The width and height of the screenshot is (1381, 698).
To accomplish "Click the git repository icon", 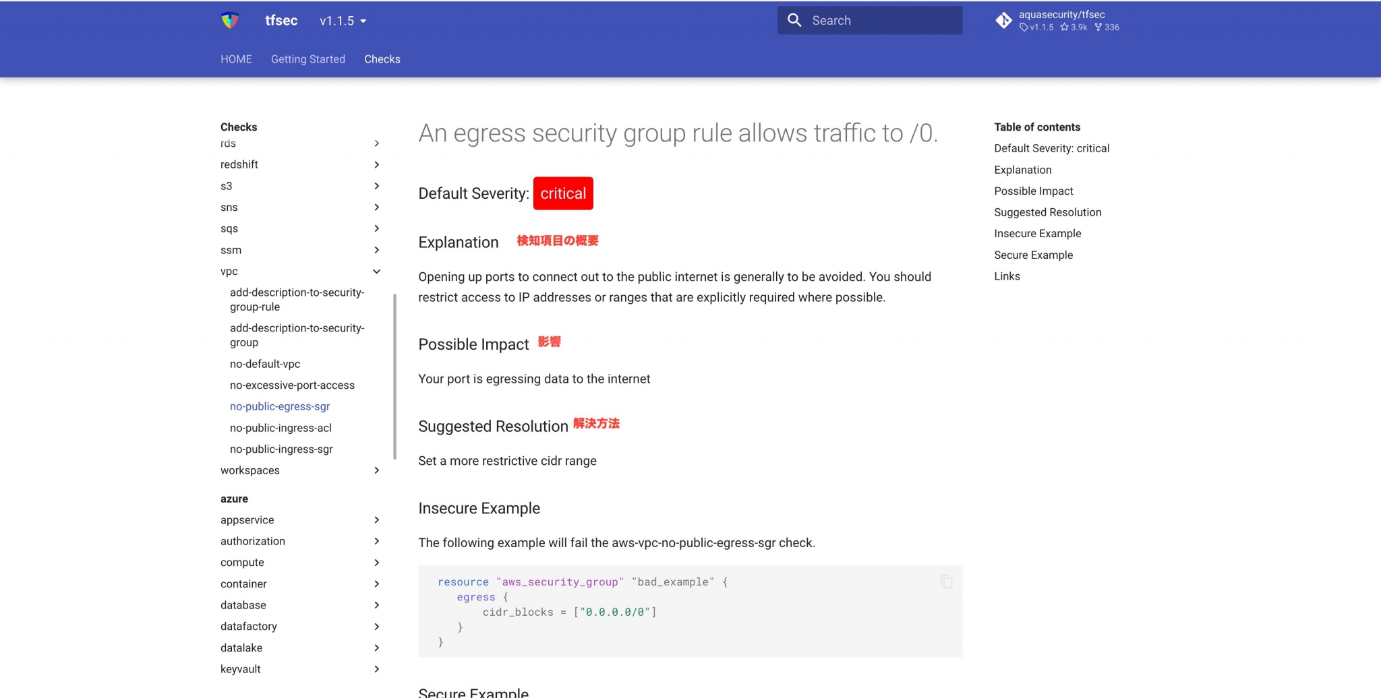I will [1003, 21].
